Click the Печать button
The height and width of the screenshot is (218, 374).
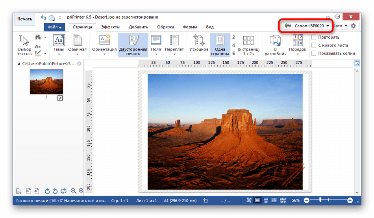click(24, 19)
